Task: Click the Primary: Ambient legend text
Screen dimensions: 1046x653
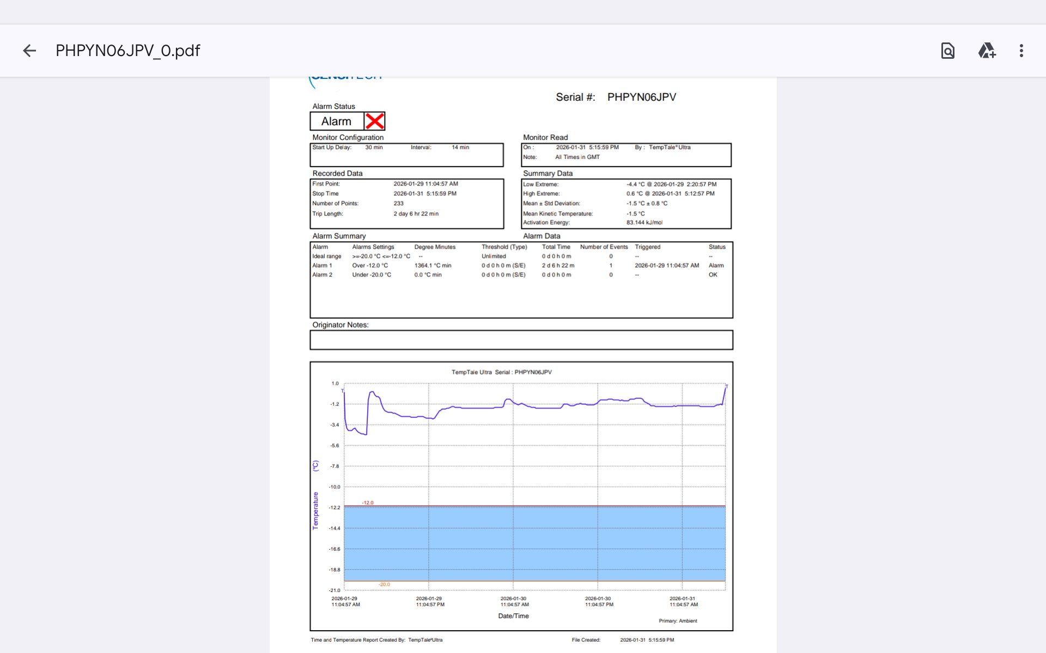Action: coord(678,621)
